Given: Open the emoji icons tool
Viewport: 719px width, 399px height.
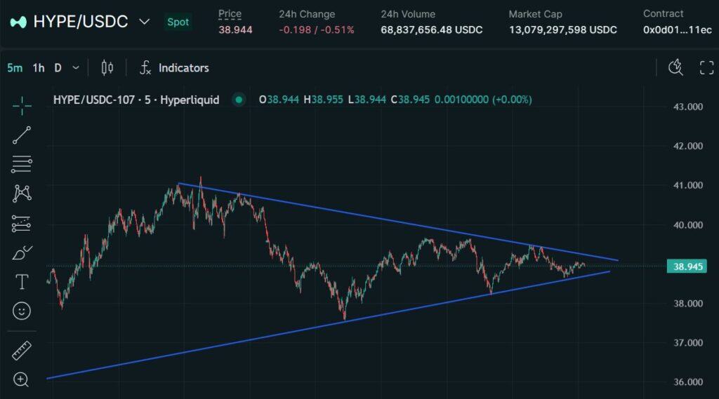Looking at the screenshot, I should pos(22,311).
